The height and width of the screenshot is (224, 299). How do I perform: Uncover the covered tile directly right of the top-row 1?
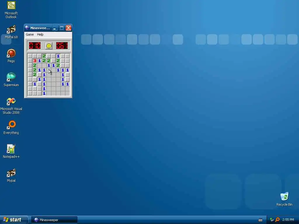pos(63,56)
